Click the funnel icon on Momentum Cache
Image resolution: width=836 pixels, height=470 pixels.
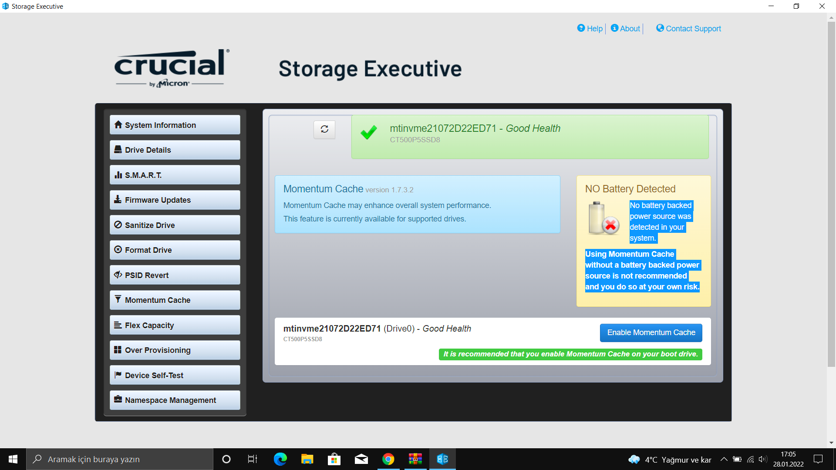118,299
